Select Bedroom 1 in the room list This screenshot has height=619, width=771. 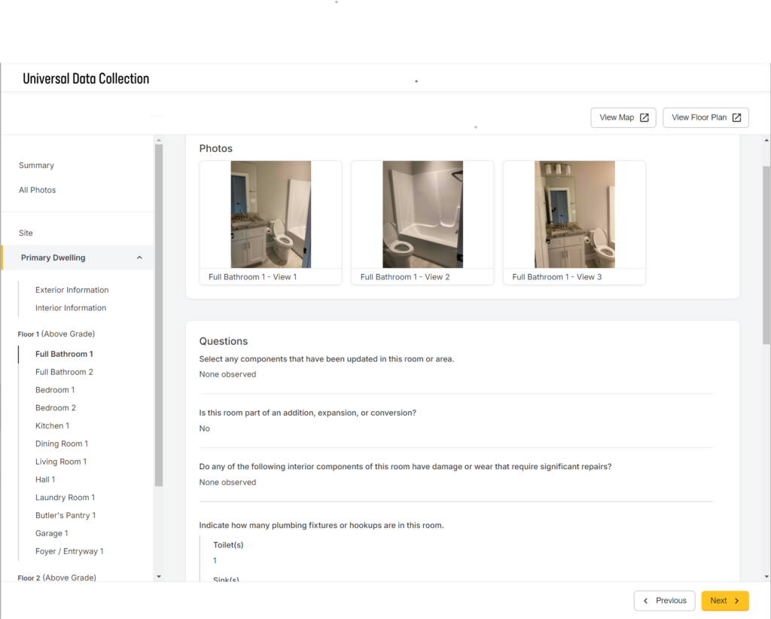click(55, 390)
